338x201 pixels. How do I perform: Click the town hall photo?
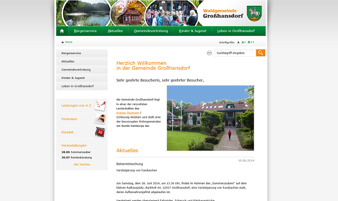(x=210, y=118)
